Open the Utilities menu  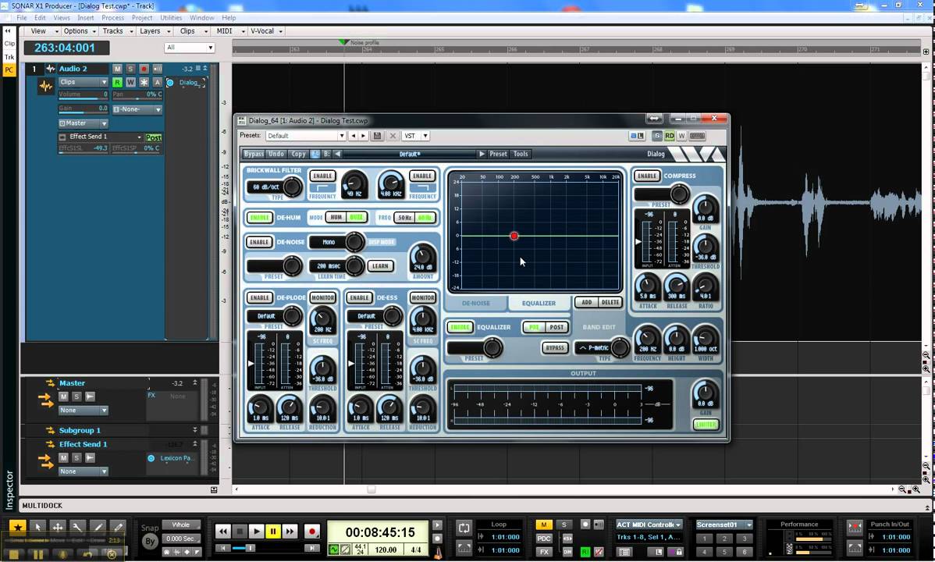click(x=171, y=18)
